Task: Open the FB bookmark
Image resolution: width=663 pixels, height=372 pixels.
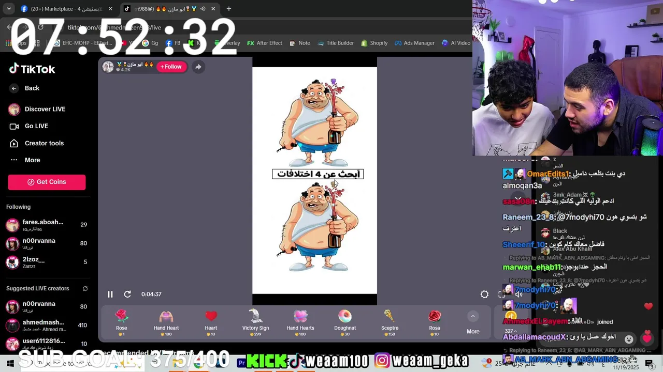Action: click(x=173, y=43)
